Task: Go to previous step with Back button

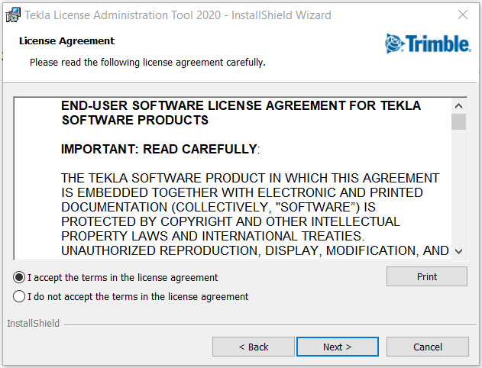Action: coord(254,347)
